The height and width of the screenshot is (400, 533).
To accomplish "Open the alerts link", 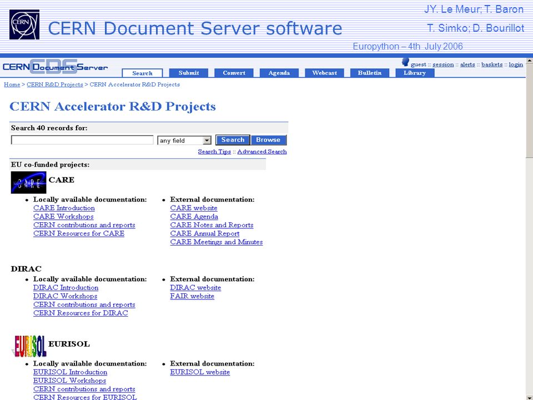I will (x=467, y=64).
